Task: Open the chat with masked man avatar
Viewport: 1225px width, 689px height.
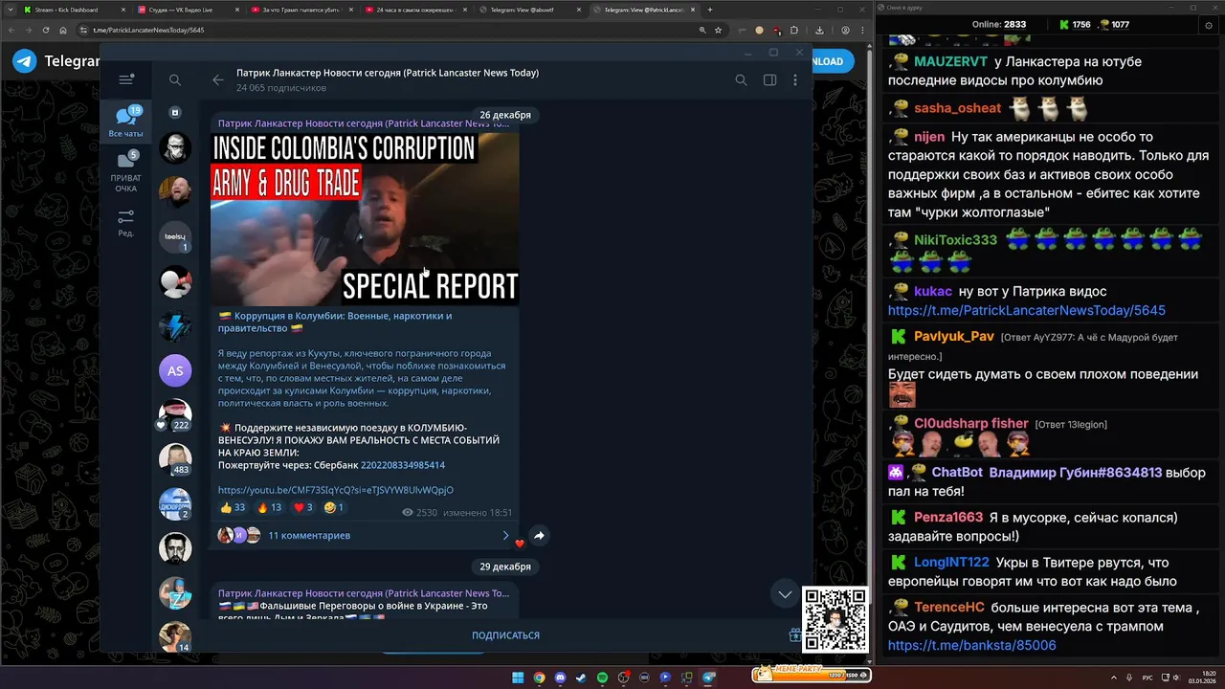Action: pos(175,147)
